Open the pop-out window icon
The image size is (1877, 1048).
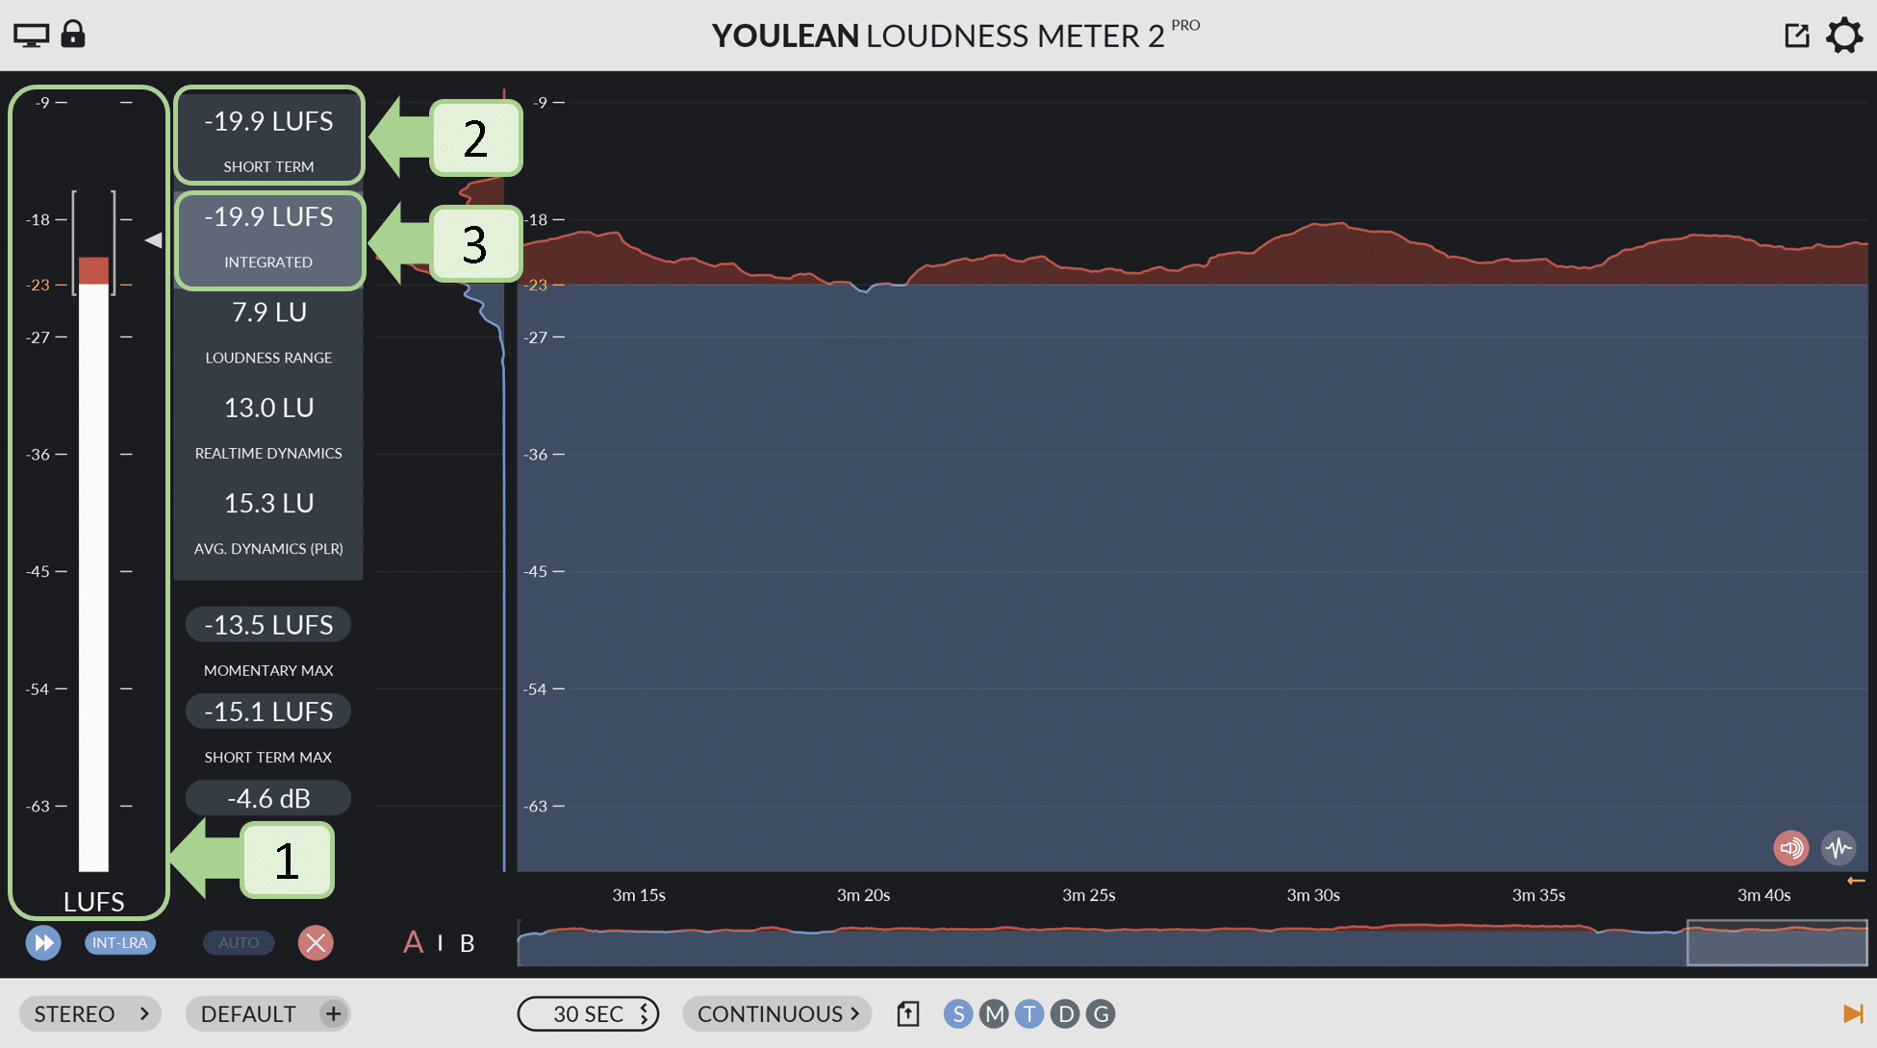pos(1796,36)
